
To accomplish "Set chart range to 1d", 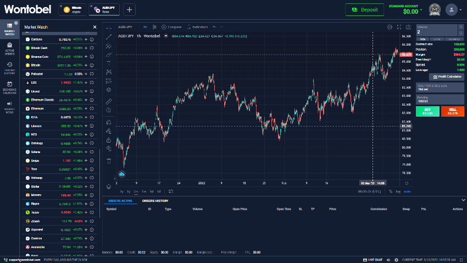I will pyautogui.click(x=159, y=191).
